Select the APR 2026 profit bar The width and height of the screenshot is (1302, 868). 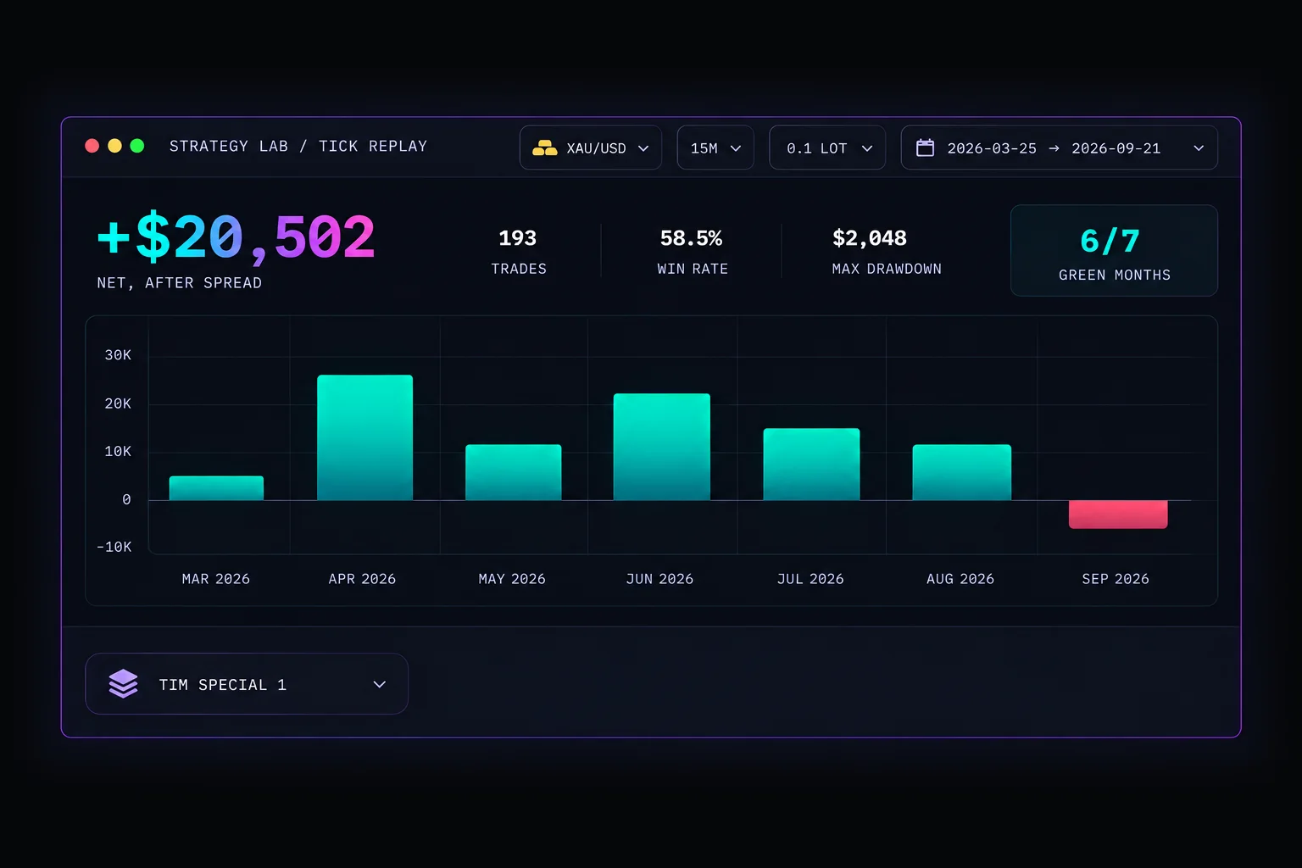pyautogui.click(x=364, y=437)
